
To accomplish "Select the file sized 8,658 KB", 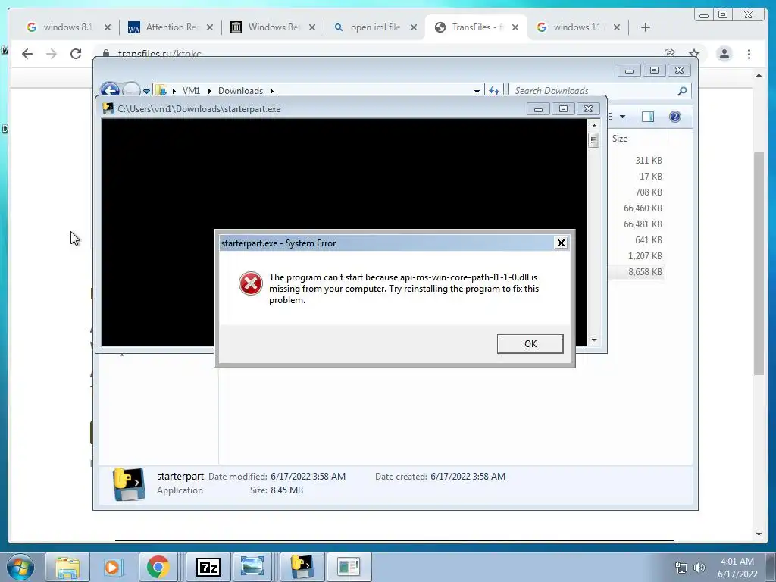I will click(x=646, y=272).
